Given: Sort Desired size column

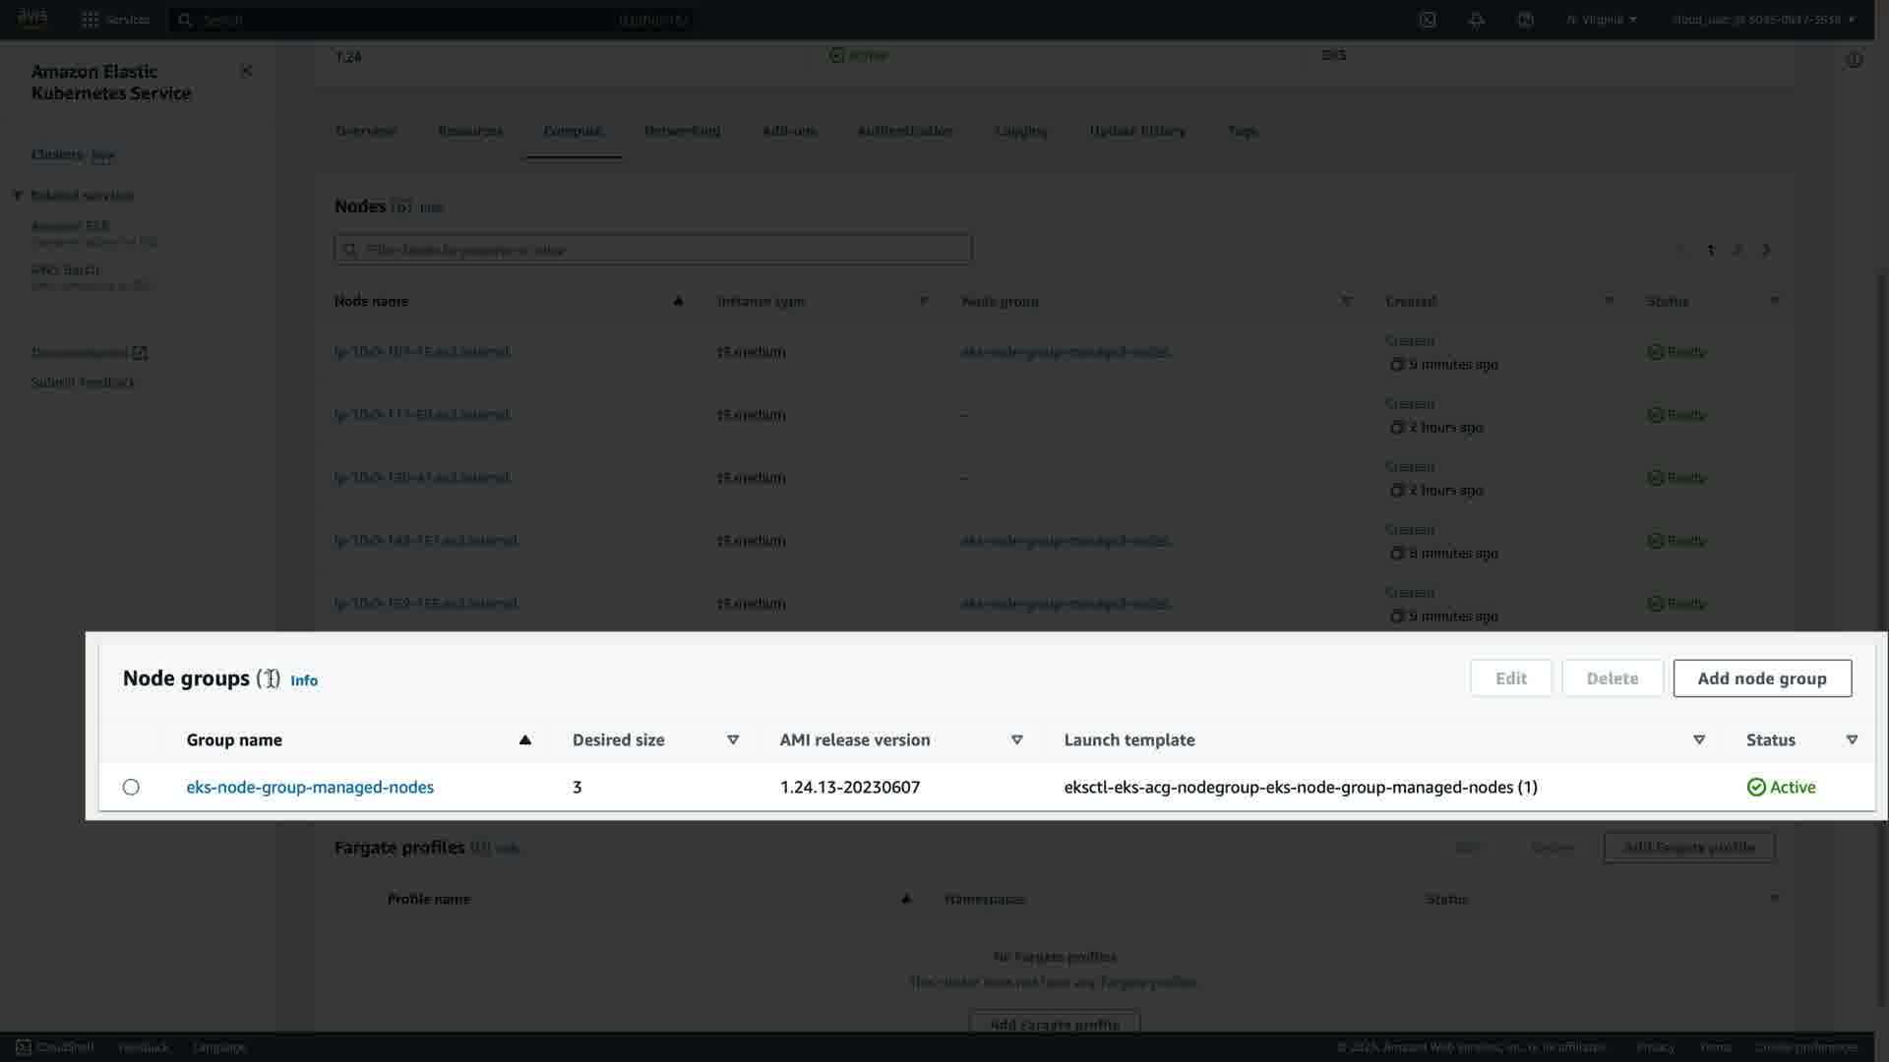Looking at the screenshot, I should click(x=733, y=740).
